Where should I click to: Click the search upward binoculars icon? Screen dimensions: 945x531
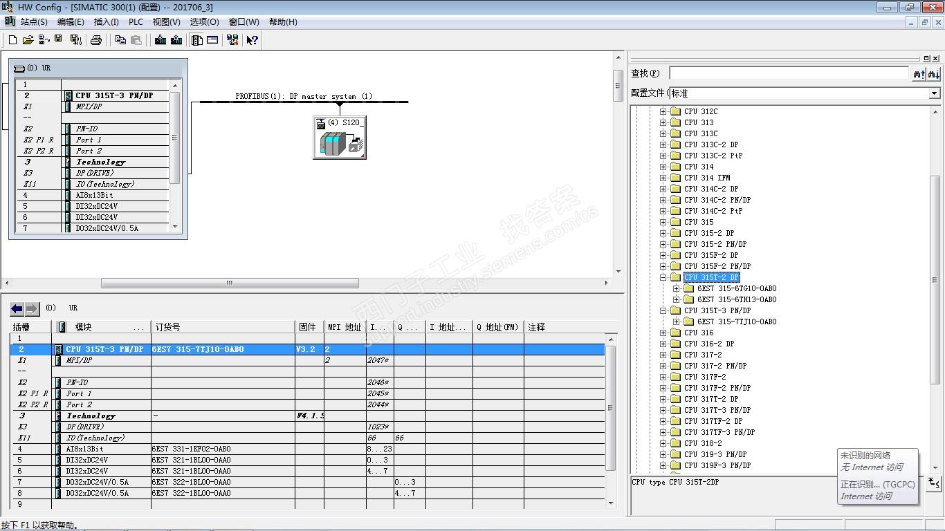[x=919, y=73]
